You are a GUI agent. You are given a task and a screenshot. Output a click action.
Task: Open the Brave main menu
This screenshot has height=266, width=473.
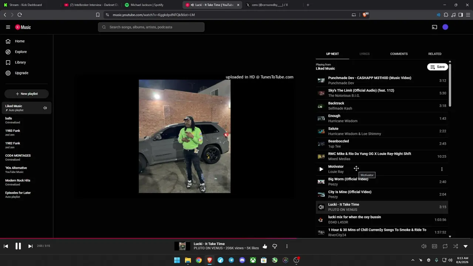[x=468, y=15]
